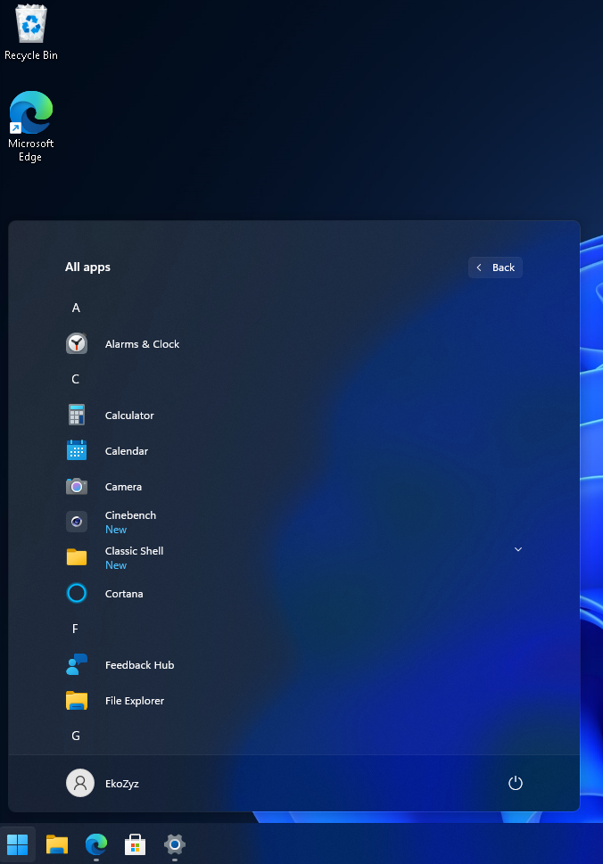Viewport: 603px width, 864px height.
Task: Open Alarms & Clock app icon
Action: coord(77,344)
